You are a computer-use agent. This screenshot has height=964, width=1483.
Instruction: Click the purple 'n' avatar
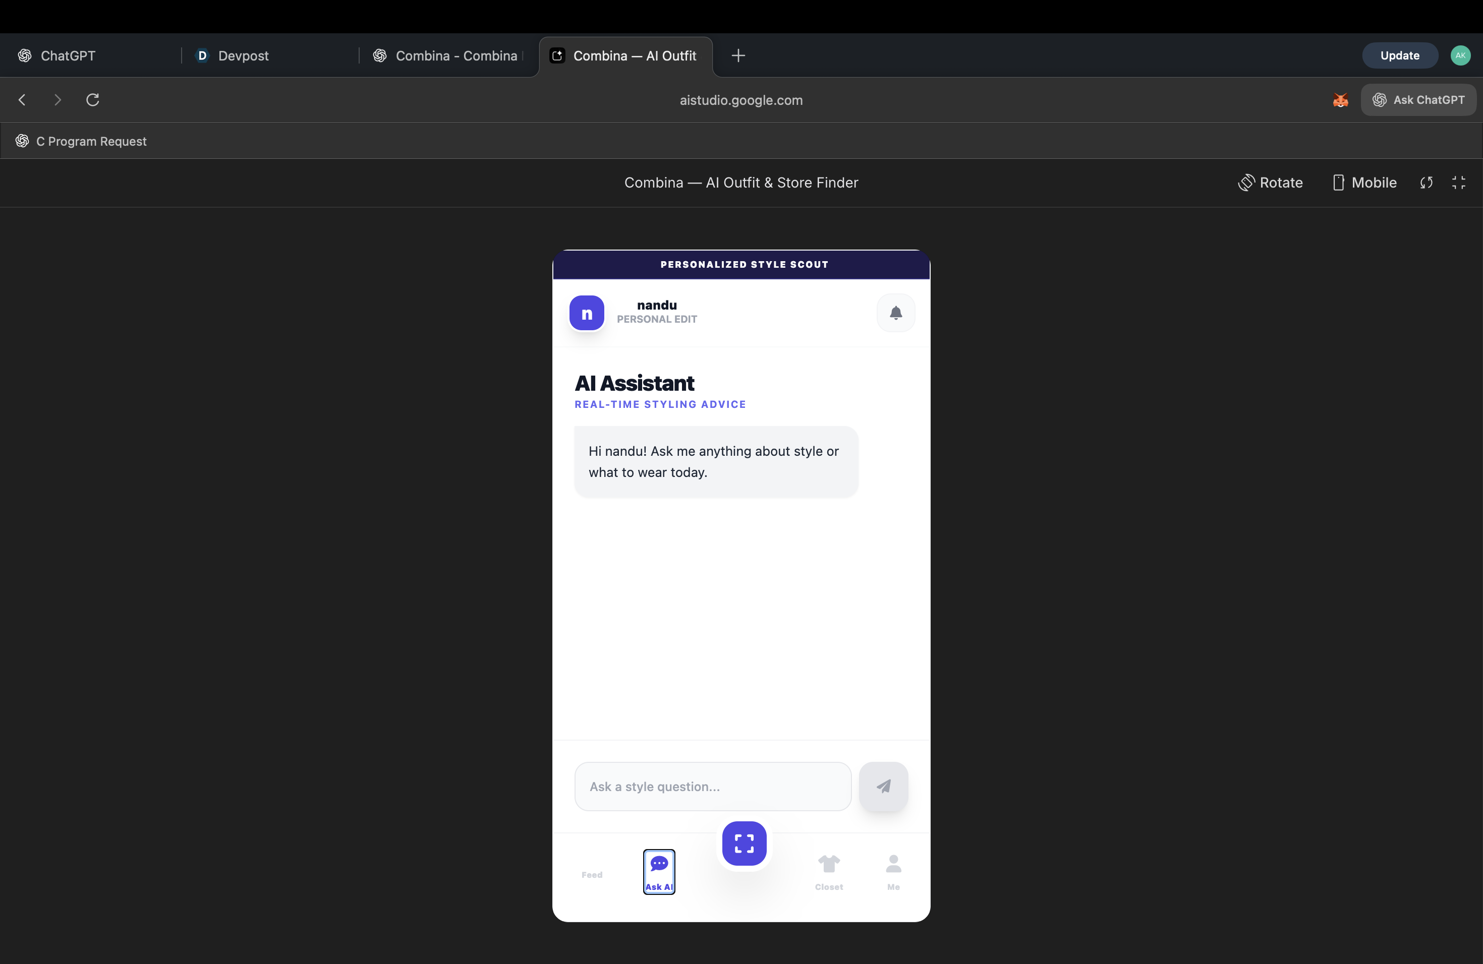click(x=586, y=313)
